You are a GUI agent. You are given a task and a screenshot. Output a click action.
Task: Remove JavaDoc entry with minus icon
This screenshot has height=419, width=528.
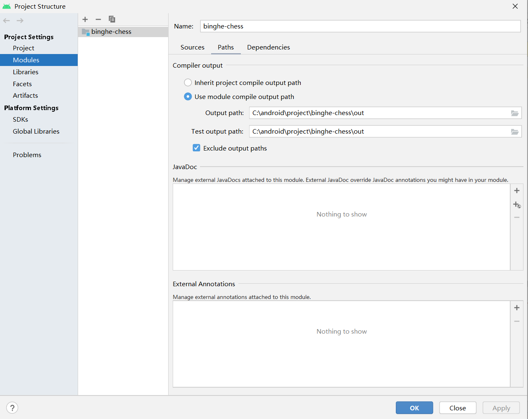click(x=517, y=217)
